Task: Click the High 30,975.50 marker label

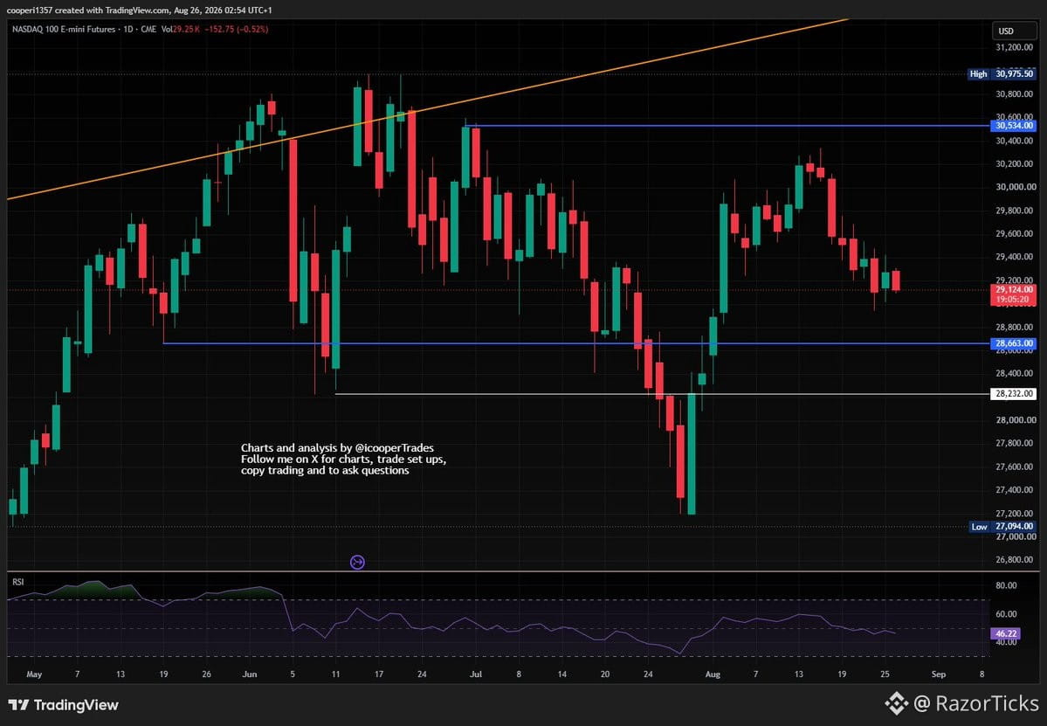Action: 1002,74
